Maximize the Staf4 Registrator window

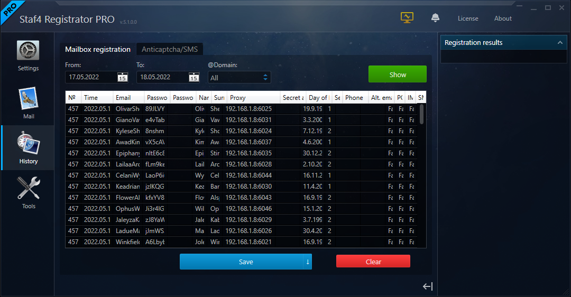tap(548, 7)
